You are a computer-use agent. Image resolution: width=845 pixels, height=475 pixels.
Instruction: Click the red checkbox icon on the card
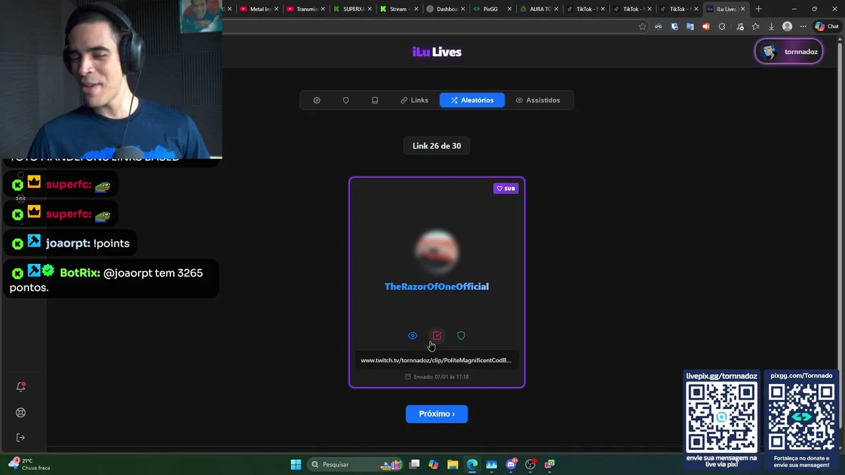point(437,336)
